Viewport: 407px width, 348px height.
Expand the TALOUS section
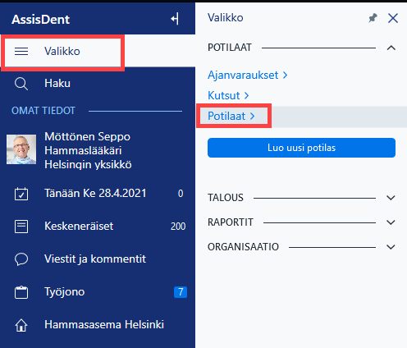point(391,198)
